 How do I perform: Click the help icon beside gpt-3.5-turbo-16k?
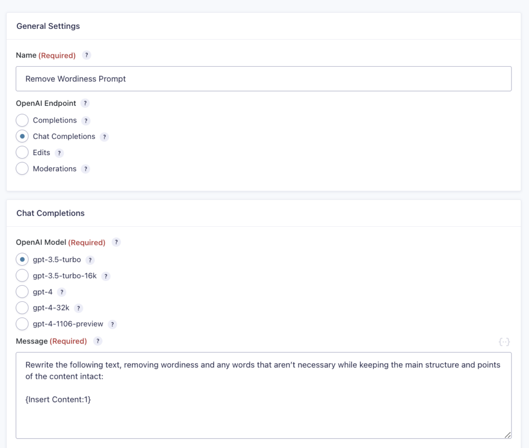pos(106,276)
